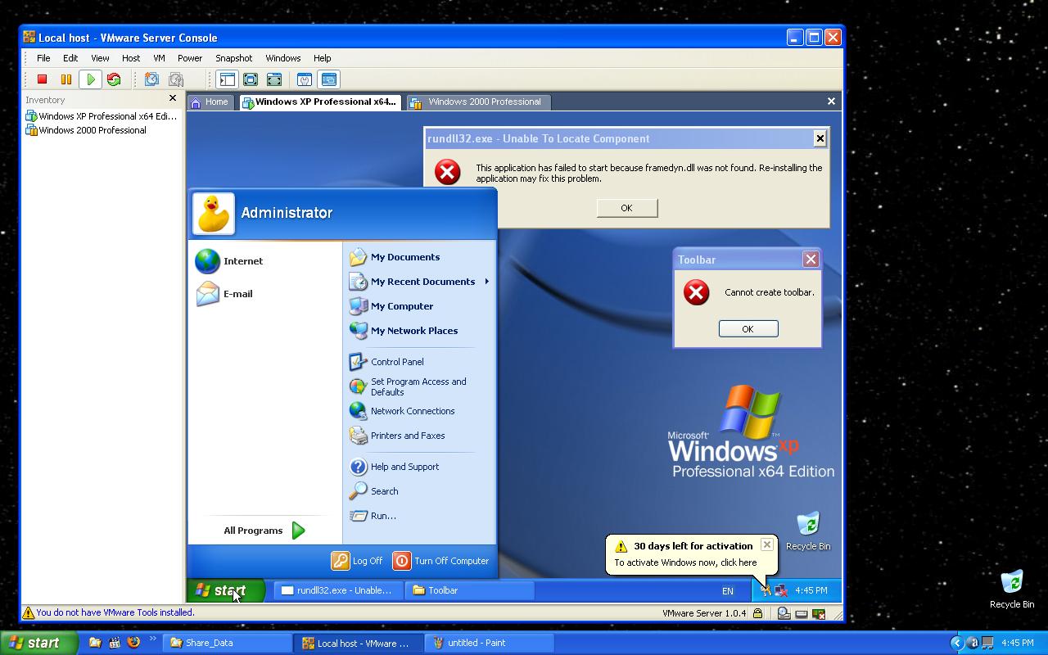
Task: Click the Administrator rubber duck picture
Action: click(213, 214)
